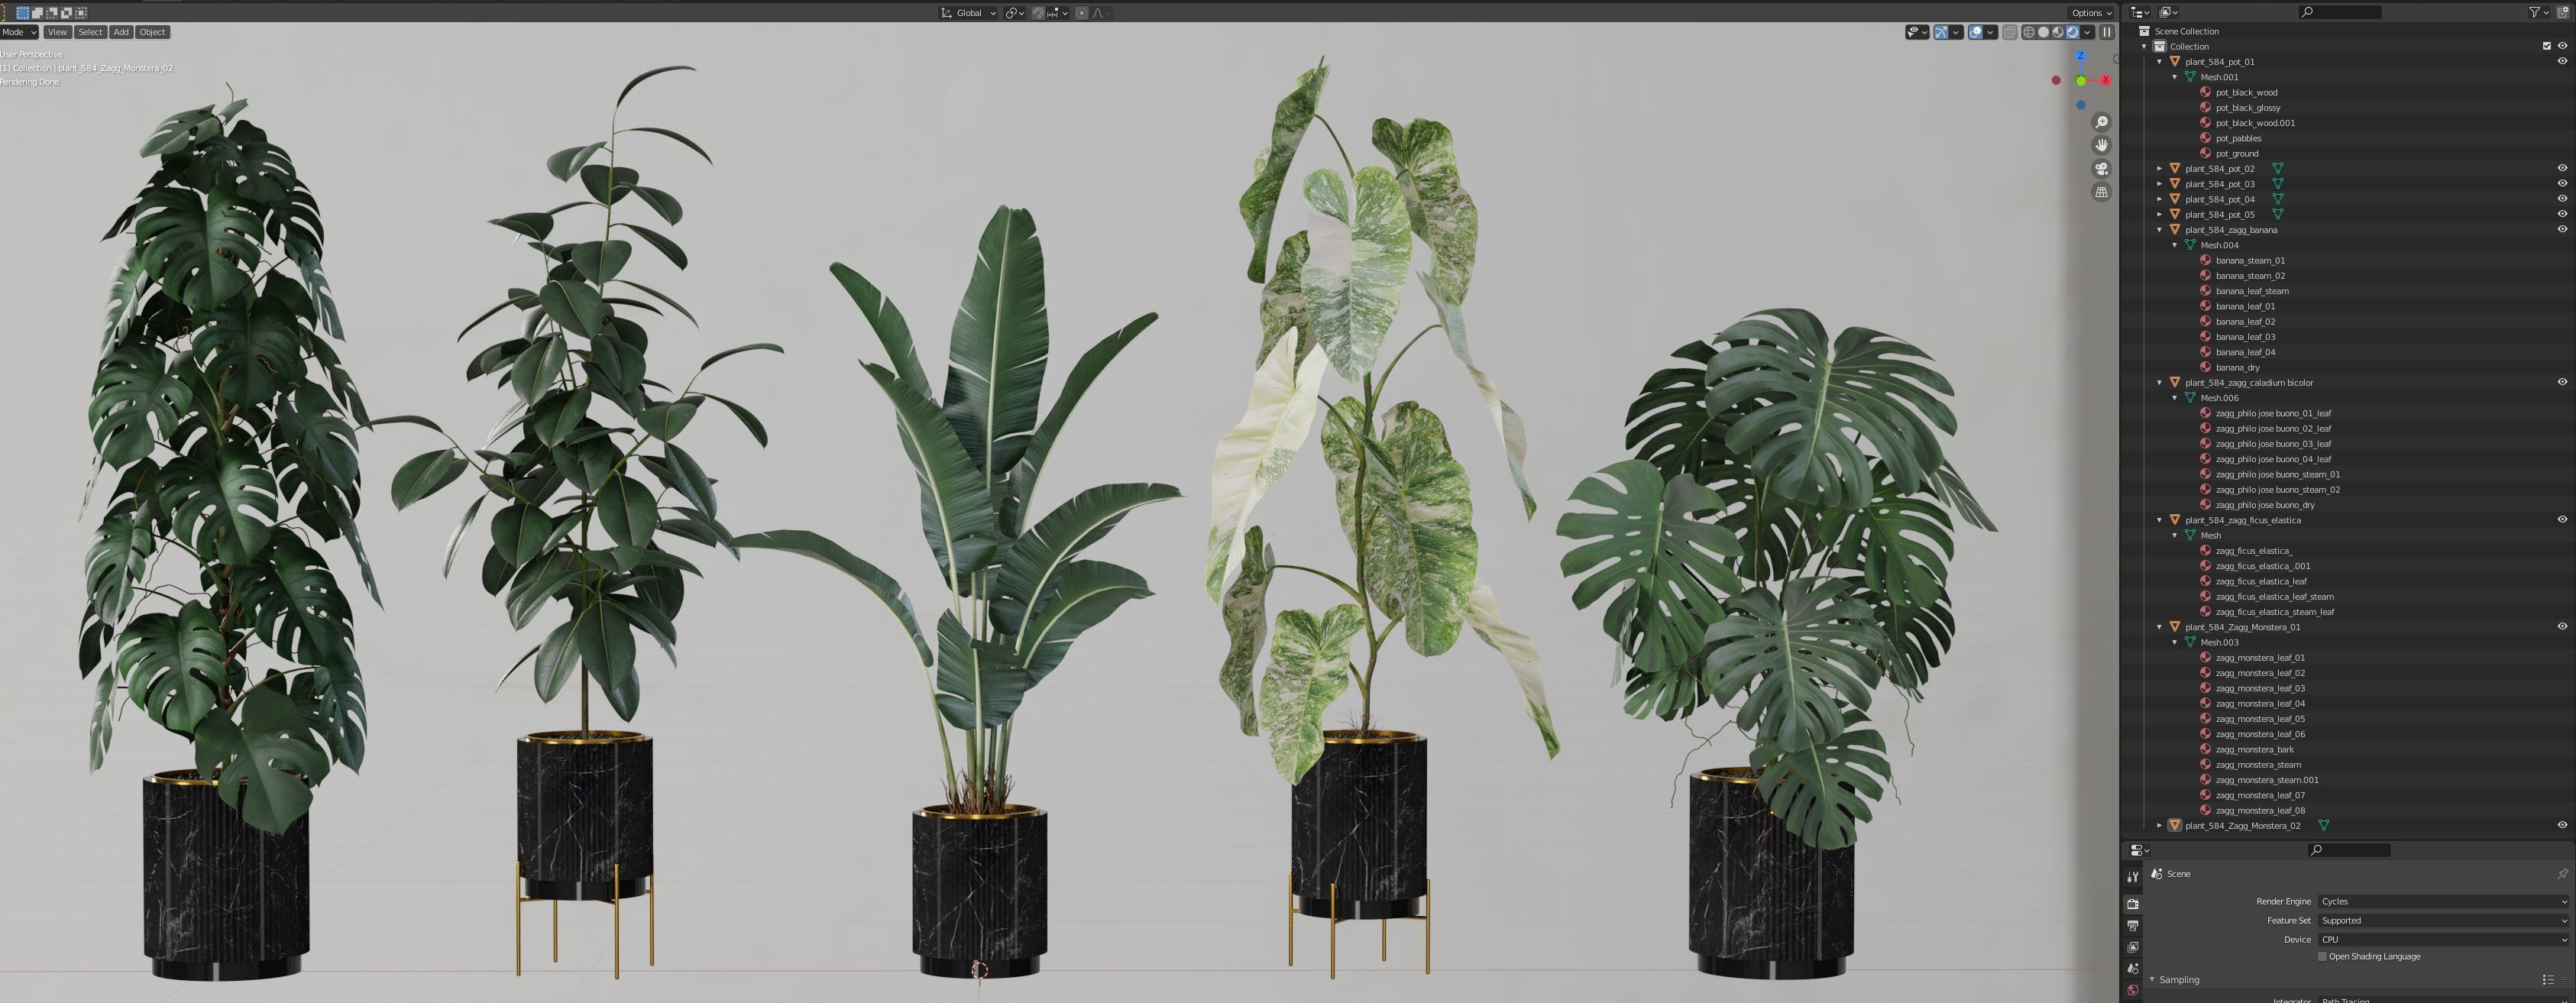Image resolution: width=2576 pixels, height=1003 pixels.
Task: Toggle camera view with camera icon
Action: point(2101,169)
